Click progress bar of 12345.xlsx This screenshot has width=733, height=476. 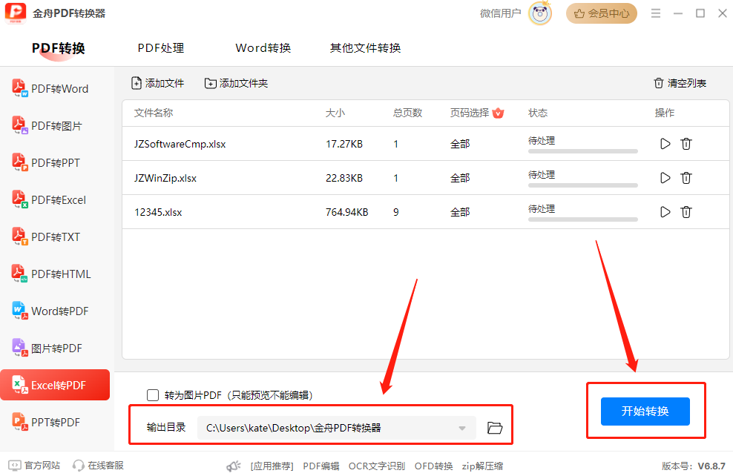[x=583, y=219]
